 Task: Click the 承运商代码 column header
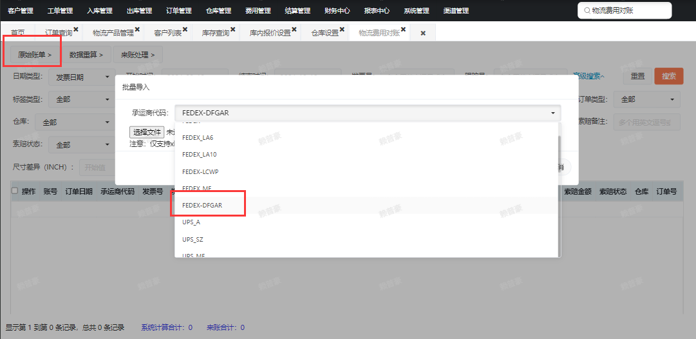(117, 191)
